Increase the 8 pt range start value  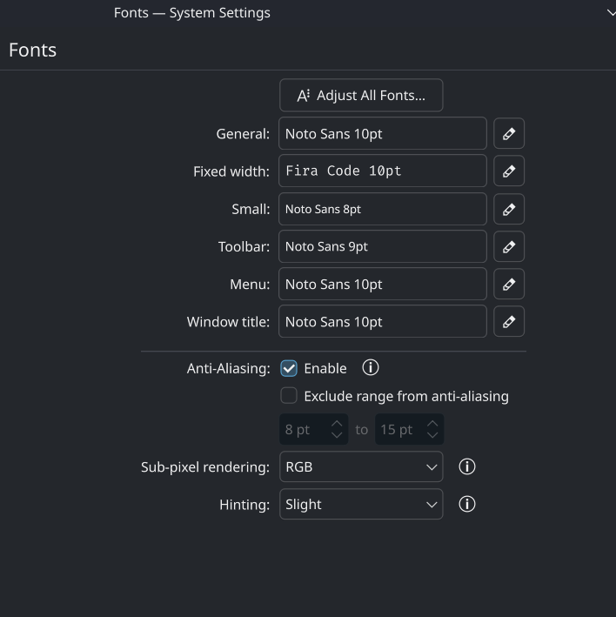pyautogui.click(x=337, y=424)
